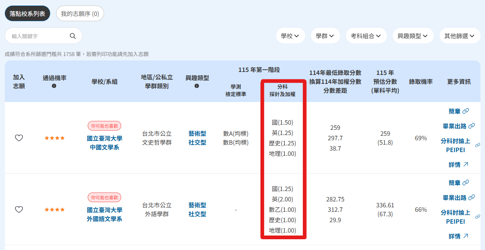Click the 336.61 (67.3) estimated score

pyautogui.click(x=385, y=210)
